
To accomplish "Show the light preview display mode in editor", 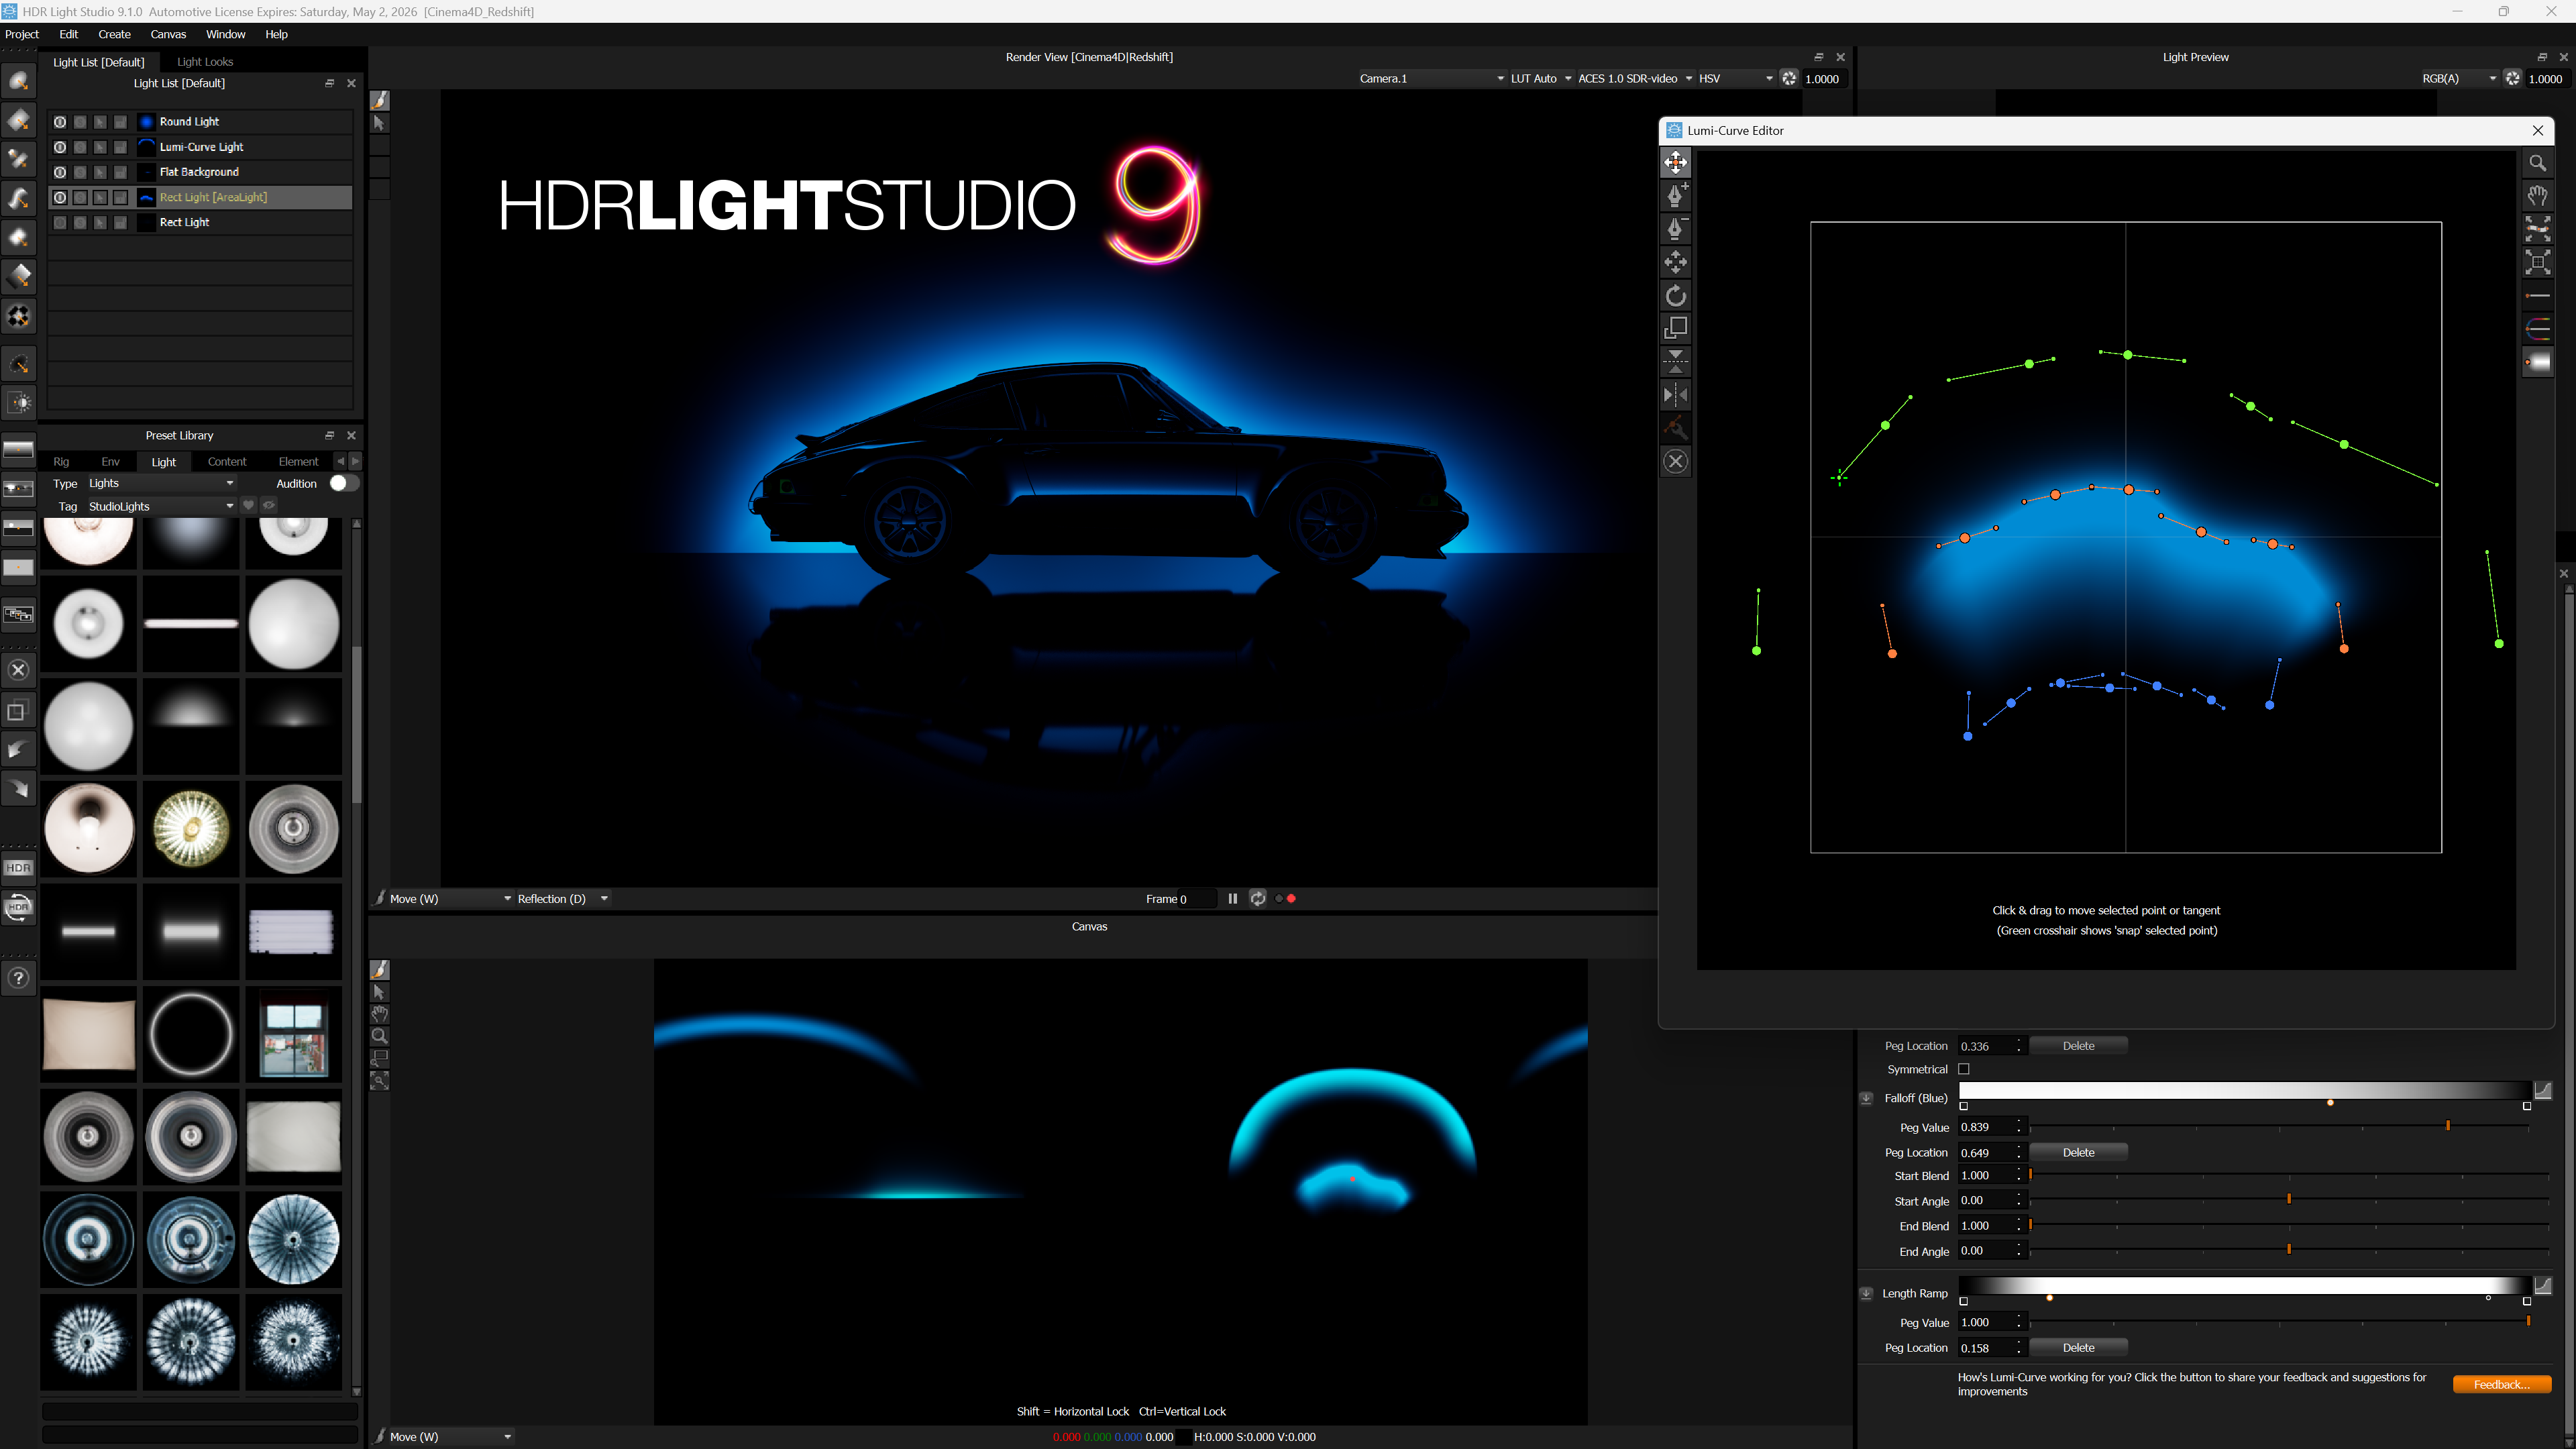I will [x=2537, y=362].
